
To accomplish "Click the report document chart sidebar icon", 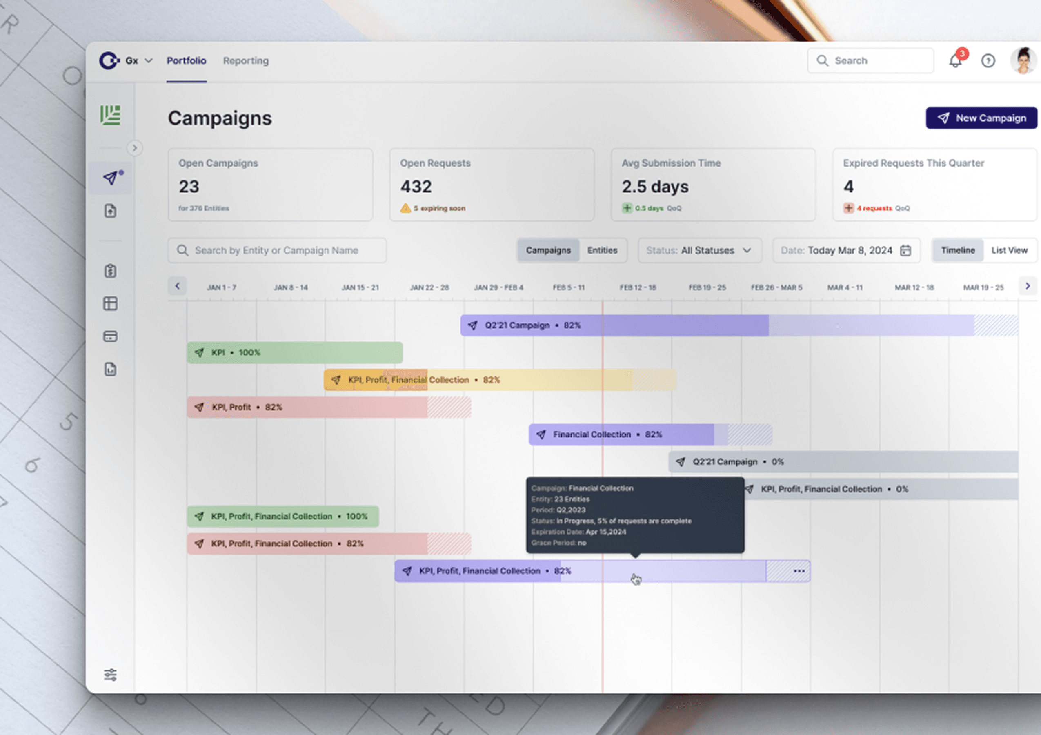I will (111, 369).
